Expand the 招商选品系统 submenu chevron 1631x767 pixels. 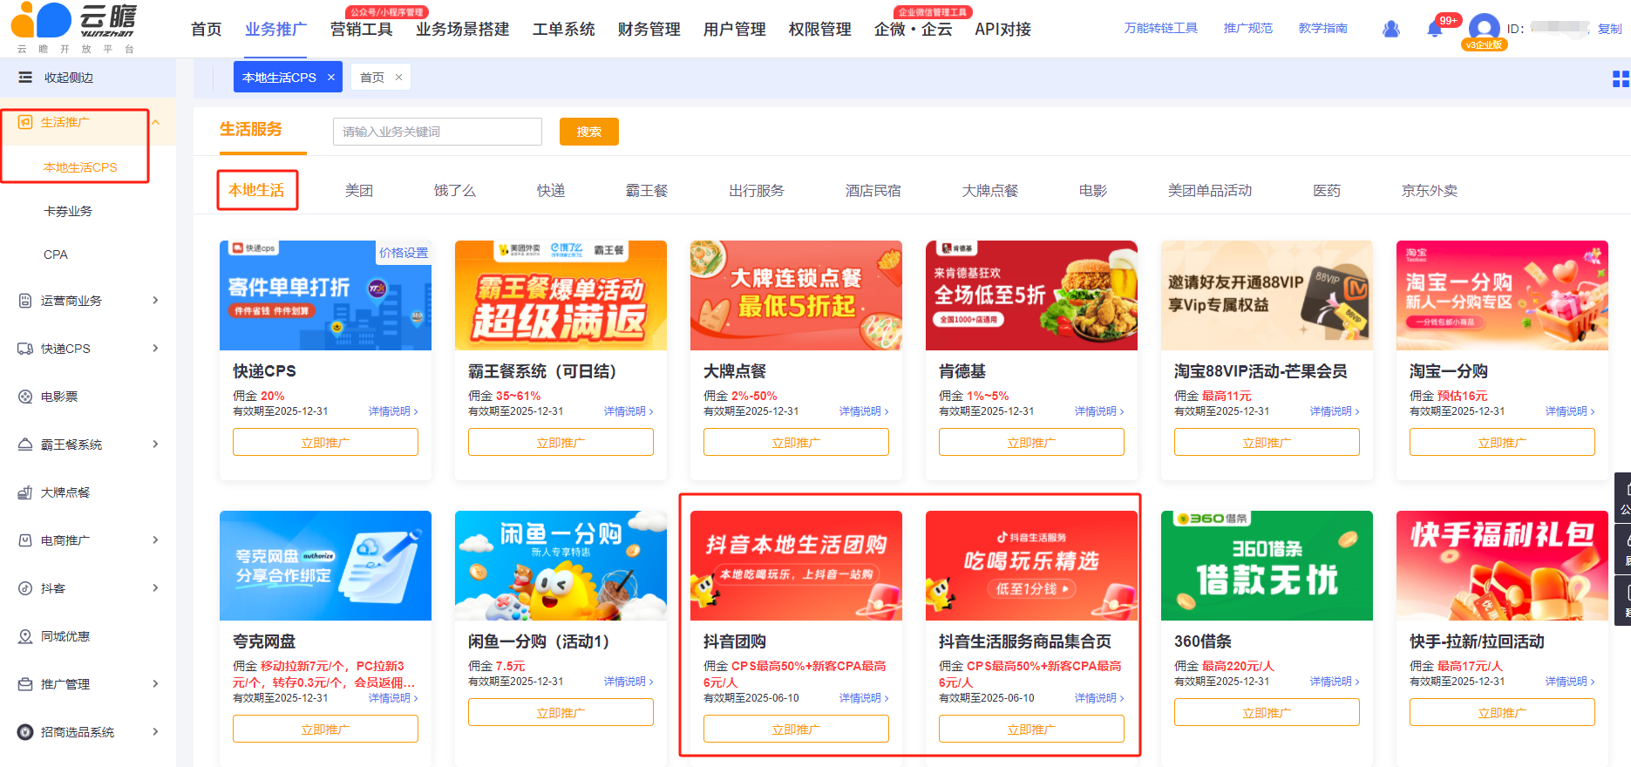pos(156,732)
